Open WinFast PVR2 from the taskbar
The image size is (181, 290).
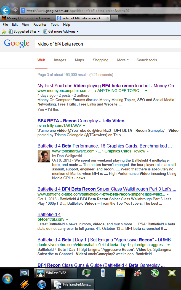pyautogui.click(x=55, y=273)
